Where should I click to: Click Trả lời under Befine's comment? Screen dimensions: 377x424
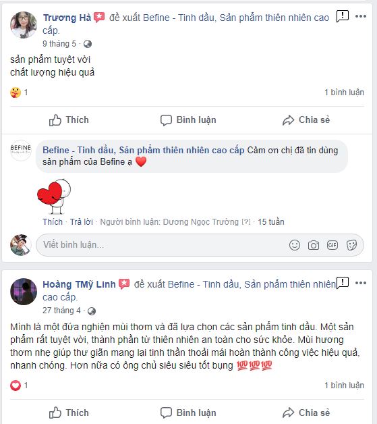[x=82, y=222]
